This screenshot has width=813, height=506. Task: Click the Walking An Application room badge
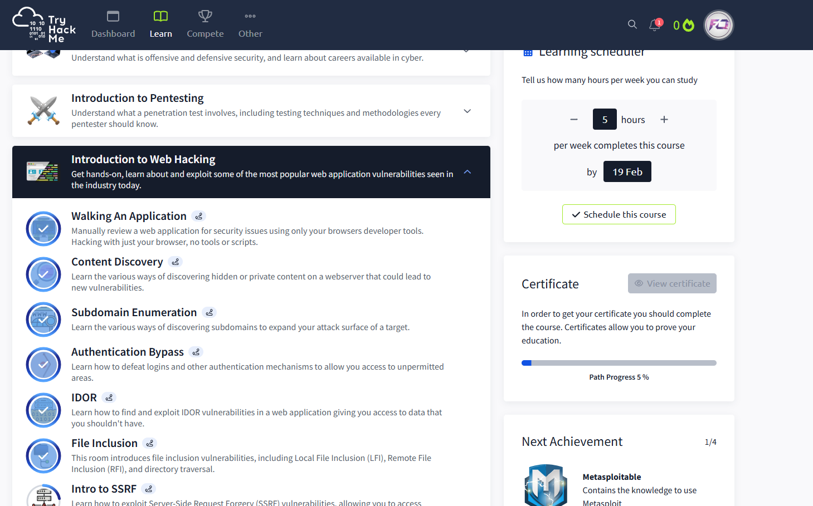point(43,229)
